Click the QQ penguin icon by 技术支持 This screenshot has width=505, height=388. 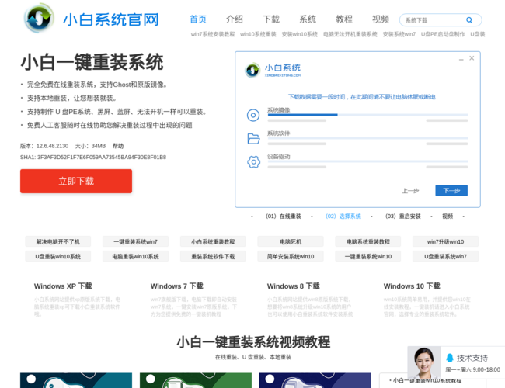450,358
